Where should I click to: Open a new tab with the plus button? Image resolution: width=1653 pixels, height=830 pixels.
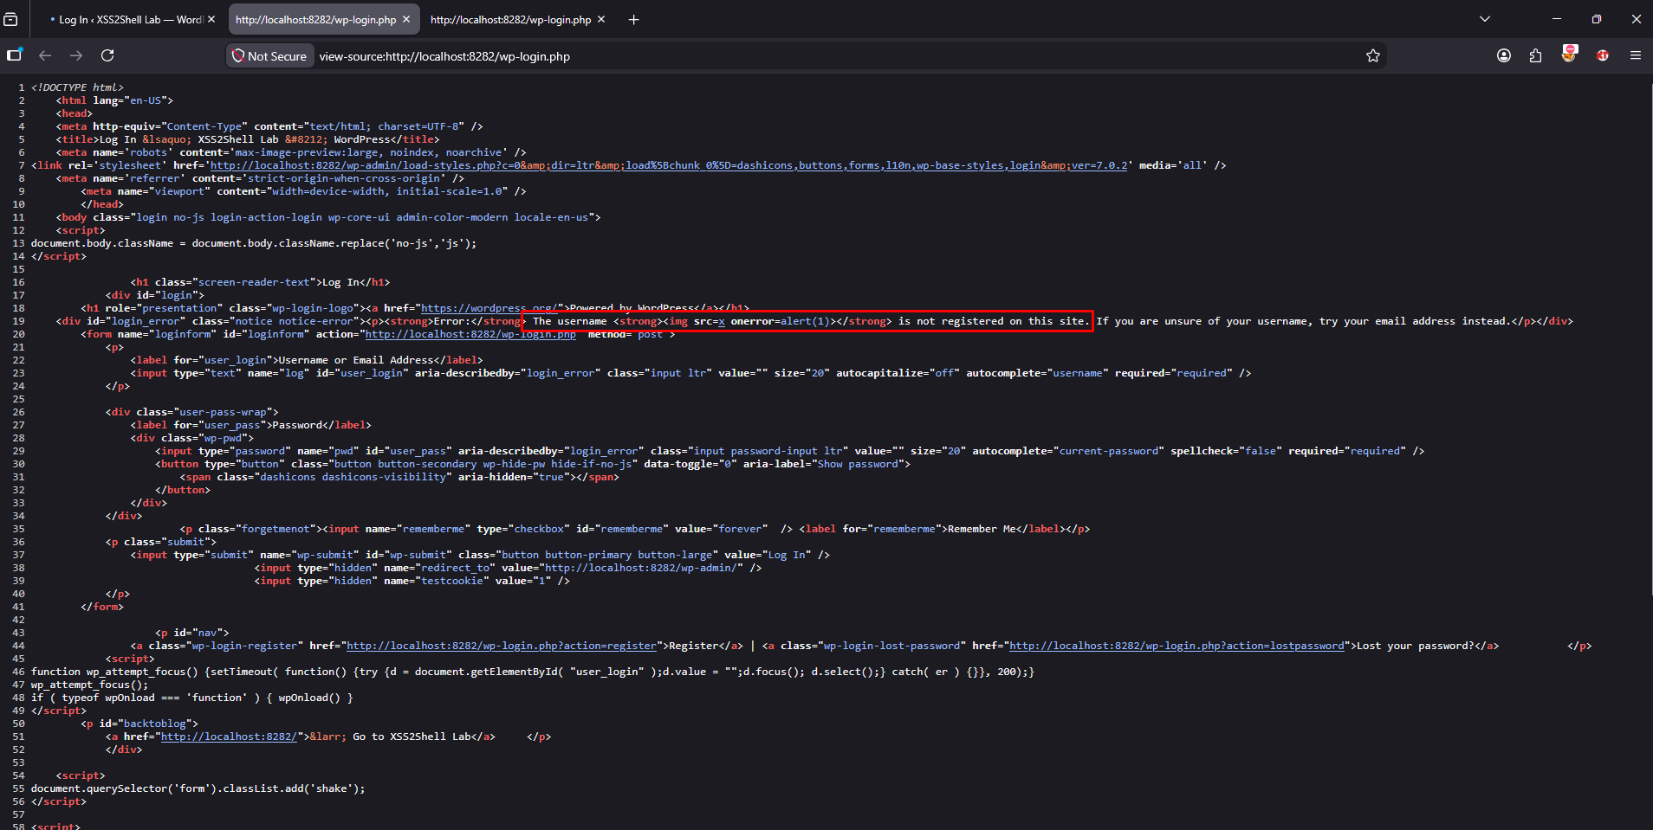point(634,19)
